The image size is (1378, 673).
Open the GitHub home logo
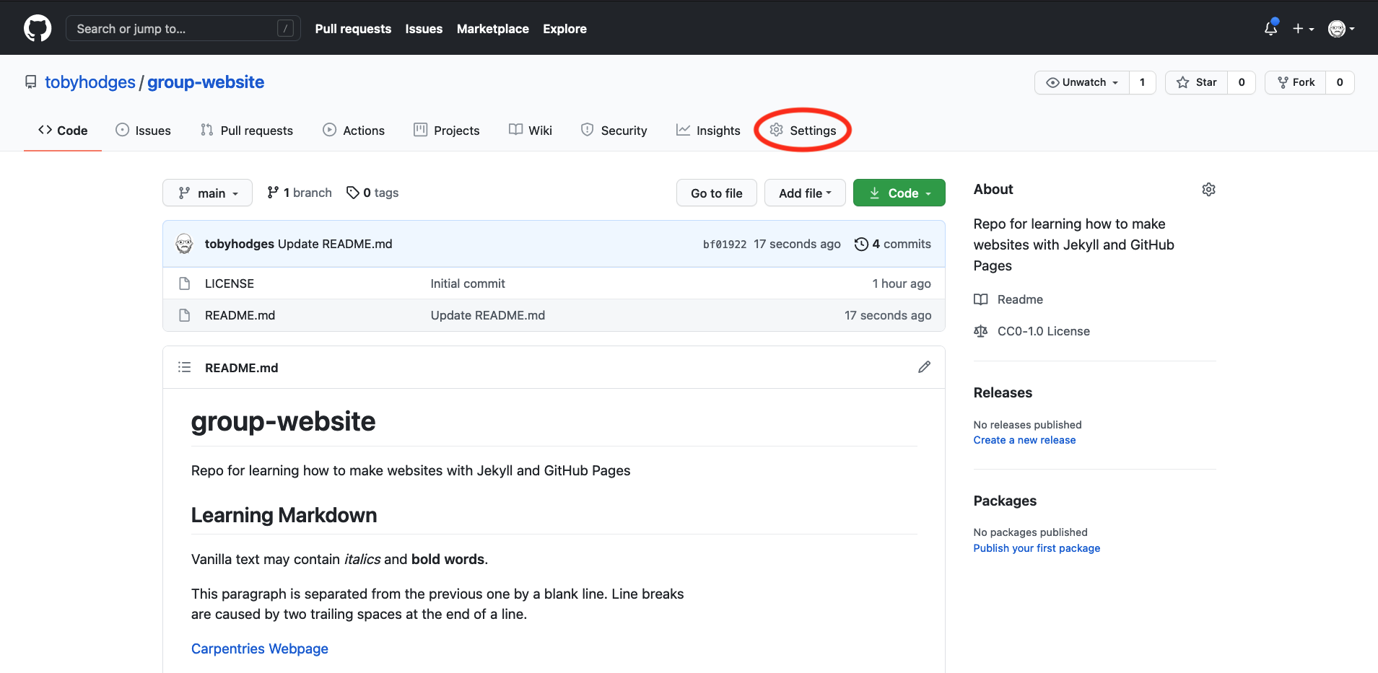tap(38, 29)
